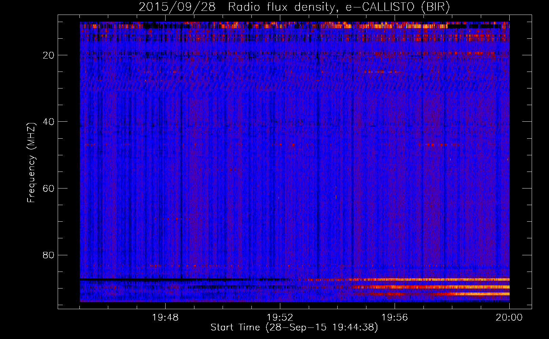Click the 19:48 time axis label
This screenshot has width=549, height=339.
pyautogui.click(x=165, y=318)
